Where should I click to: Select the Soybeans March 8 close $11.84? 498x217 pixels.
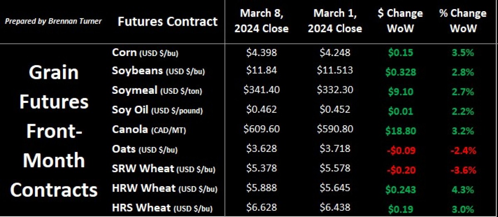261,70
